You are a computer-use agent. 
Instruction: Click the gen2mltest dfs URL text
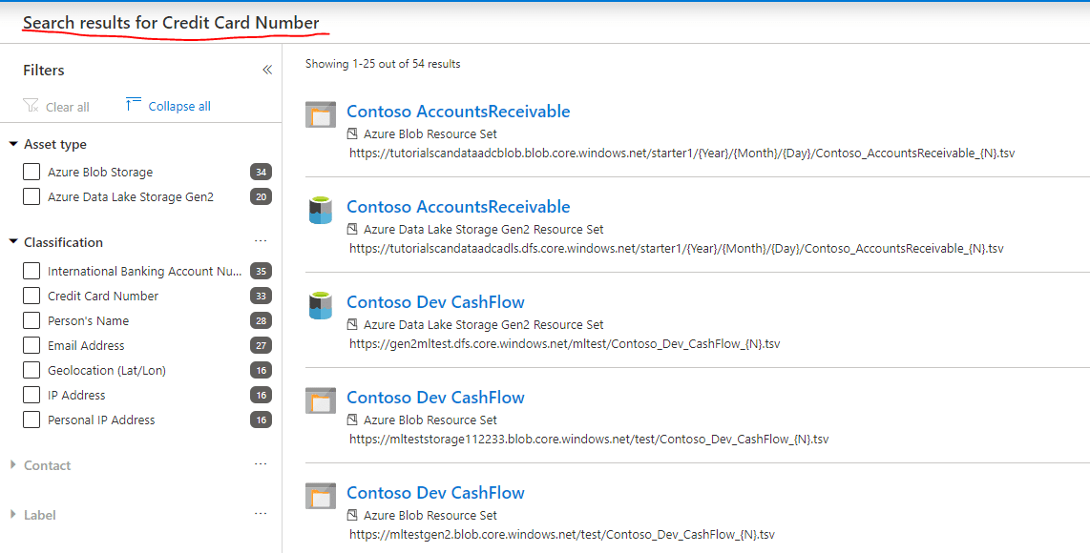click(564, 343)
